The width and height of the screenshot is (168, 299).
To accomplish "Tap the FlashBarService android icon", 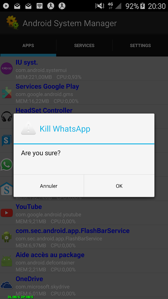I will point(7,237).
